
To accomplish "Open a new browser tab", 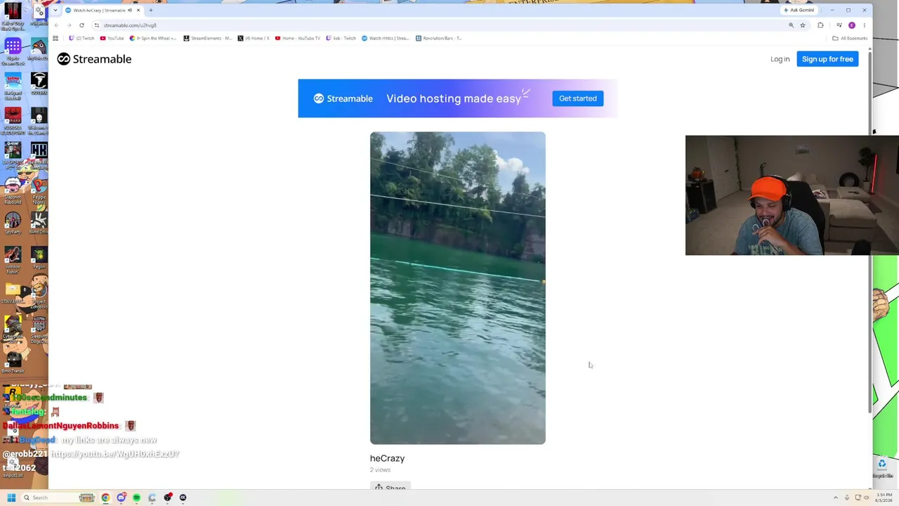I will (x=151, y=11).
